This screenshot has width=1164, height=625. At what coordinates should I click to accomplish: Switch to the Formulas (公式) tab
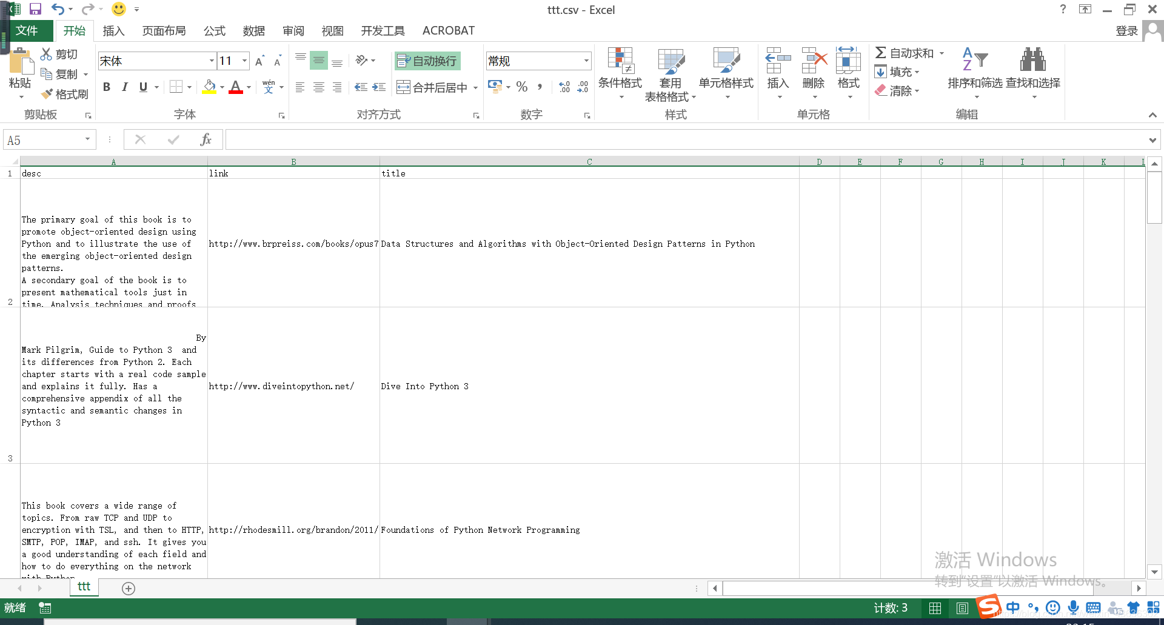pyautogui.click(x=214, y=30)
